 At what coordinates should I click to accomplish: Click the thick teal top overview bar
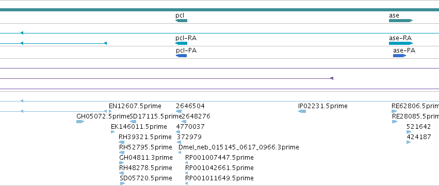pos(220,10)
